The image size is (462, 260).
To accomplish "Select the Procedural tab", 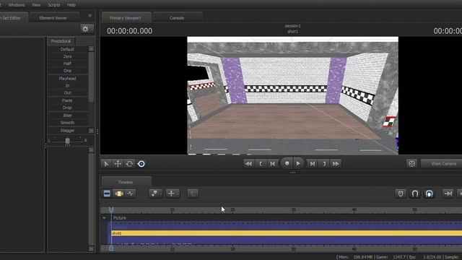I will 61,41.
